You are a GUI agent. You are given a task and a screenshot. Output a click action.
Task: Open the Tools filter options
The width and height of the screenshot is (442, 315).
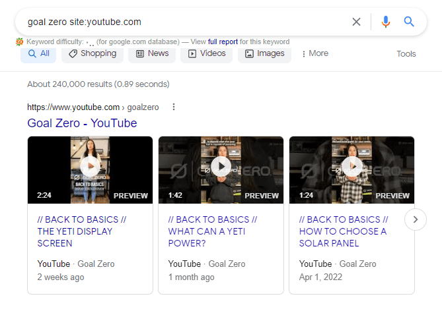(406, 54)
